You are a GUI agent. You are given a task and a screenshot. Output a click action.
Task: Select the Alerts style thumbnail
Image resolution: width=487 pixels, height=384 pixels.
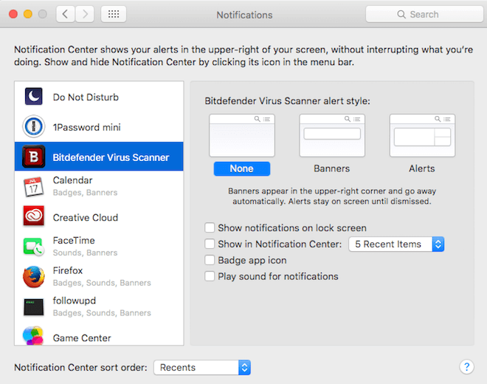point(422,135)
